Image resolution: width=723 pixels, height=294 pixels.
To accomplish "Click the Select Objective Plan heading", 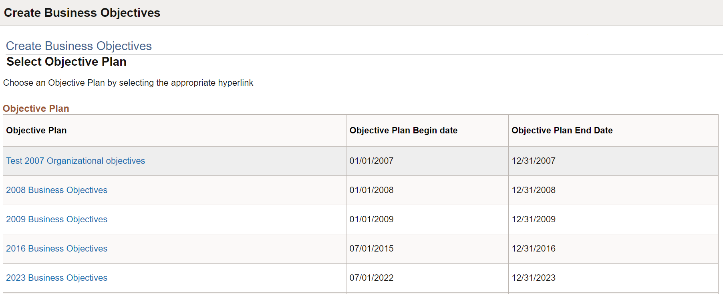I will (x=66, y=62).
